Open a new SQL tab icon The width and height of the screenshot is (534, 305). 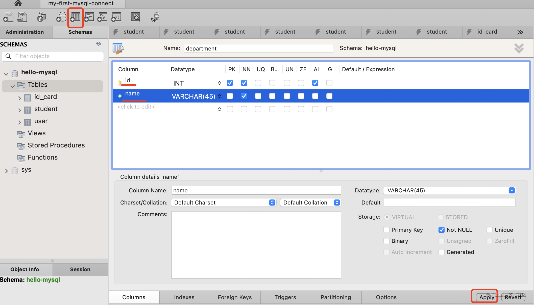click(8, 17)
